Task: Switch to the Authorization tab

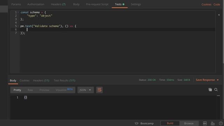Action: [x=36, y=4]
